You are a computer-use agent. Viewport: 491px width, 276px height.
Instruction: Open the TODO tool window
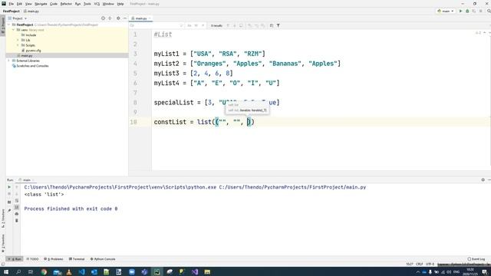coord(32,259)
